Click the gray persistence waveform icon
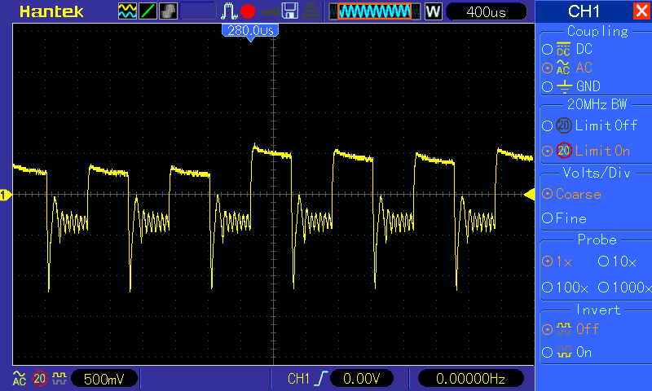Viewport: 652px width, 391px height. [168, 11]
